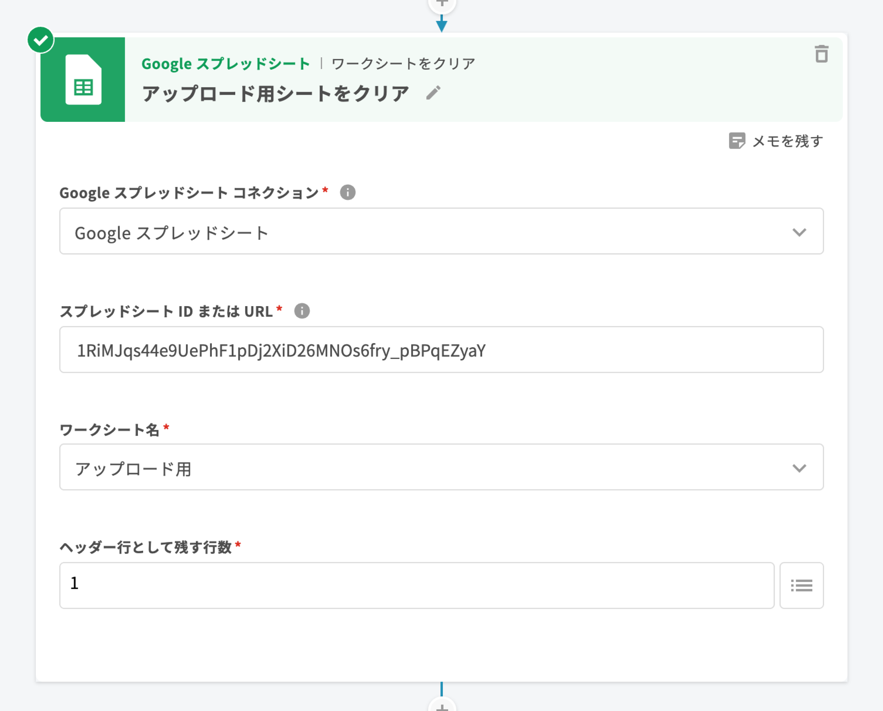Click the green Google Sheets app icon
Viewport: 883px width, 711px height.
[x=83, y=79]
